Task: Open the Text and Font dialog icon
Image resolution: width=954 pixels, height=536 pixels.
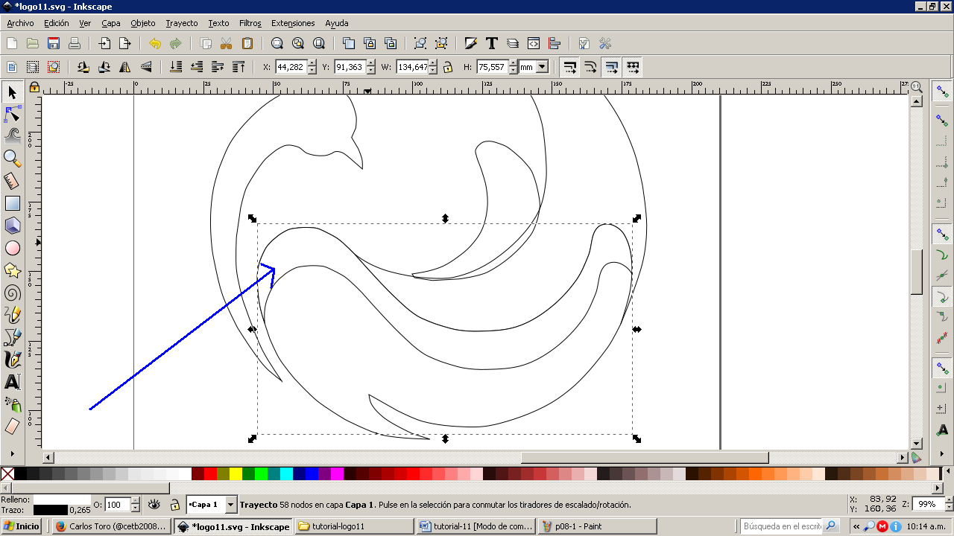Action: click(492, 43)
